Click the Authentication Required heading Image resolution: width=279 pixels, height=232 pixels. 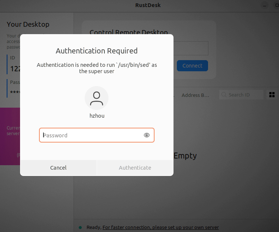click(97, 51)
